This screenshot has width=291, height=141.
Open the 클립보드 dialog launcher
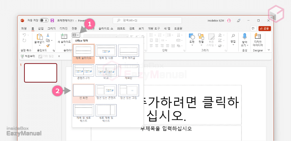[53, 51]
